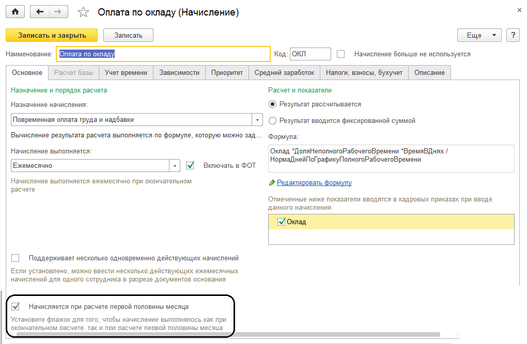Click the Расчет и показатели section heading
The width and height of the screenshot is (527, 344).
[x=300, y=90]
